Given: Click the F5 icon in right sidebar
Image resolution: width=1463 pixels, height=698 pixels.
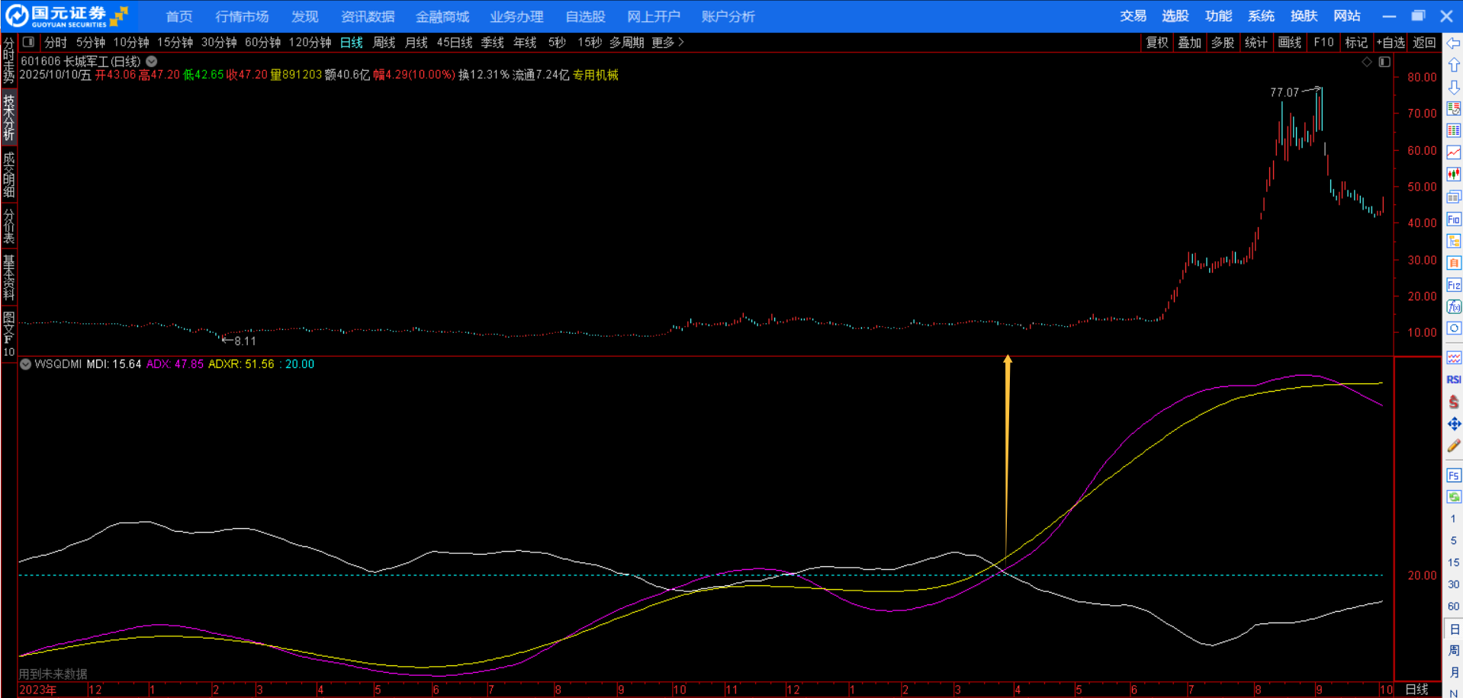Looking at the screenshot, I should 1454,475.
